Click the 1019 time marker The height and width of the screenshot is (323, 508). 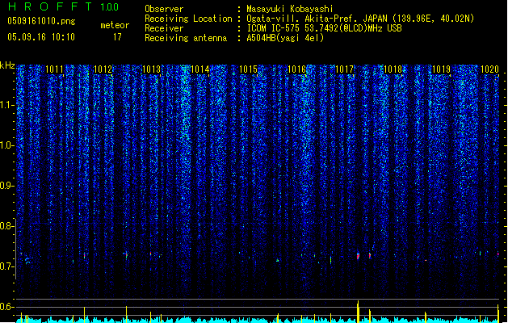(x=441, y=69)
